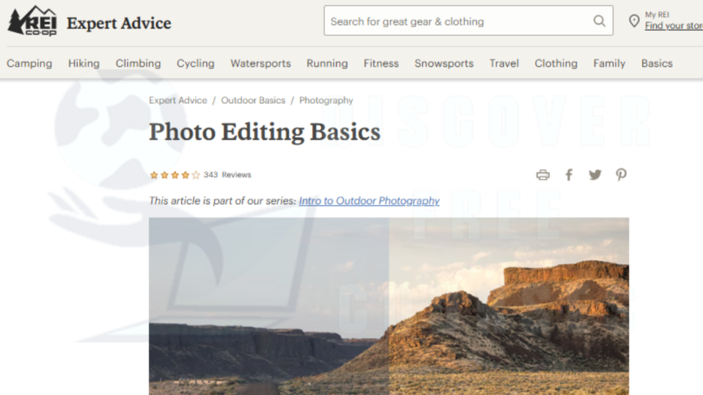Open the Family menu
The image size is (703, 395).
point(609,64)
